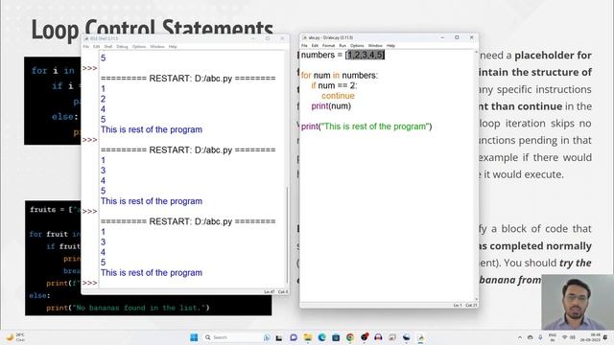Viewport: 614px width, 345px height.
Task: Click the Ln/Col indicator in the shell status bar
Action: 276,291
